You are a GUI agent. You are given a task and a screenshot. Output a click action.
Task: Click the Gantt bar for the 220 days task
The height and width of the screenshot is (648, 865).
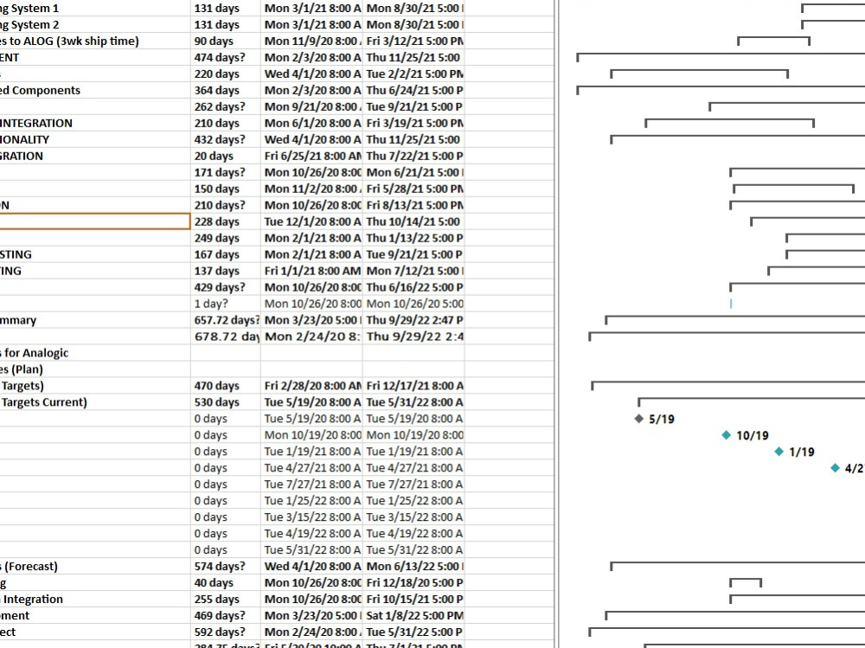[x=700, y=74]
